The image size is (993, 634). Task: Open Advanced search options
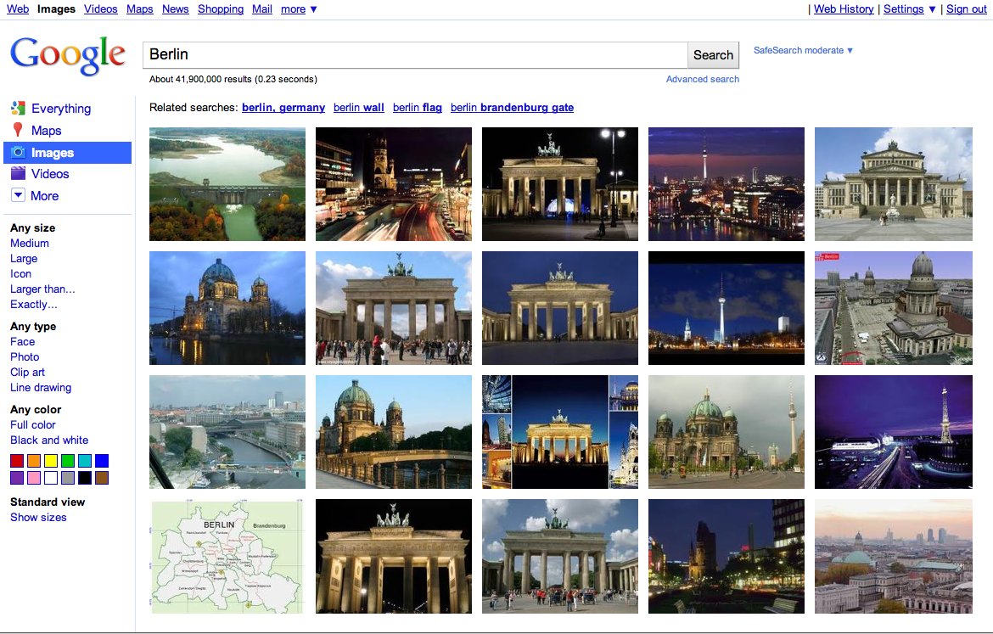pyautogui.click(x=702, y=78)
